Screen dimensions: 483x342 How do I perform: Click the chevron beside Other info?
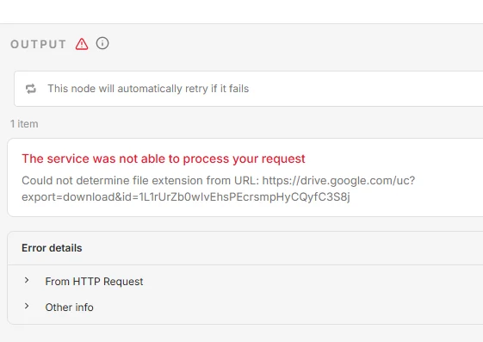27,306
